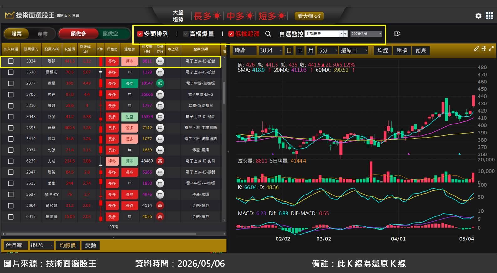Open the table column settings icon

coord(397,33)
